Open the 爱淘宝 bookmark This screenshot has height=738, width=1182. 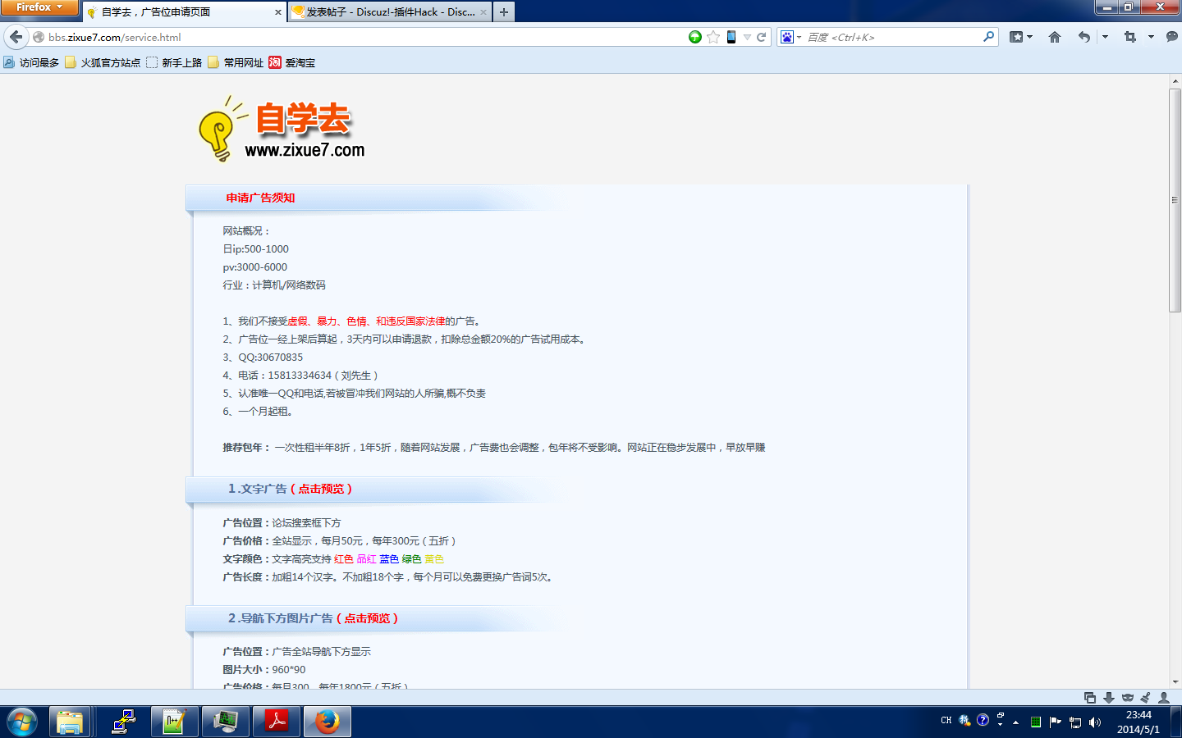coord(292,62)
